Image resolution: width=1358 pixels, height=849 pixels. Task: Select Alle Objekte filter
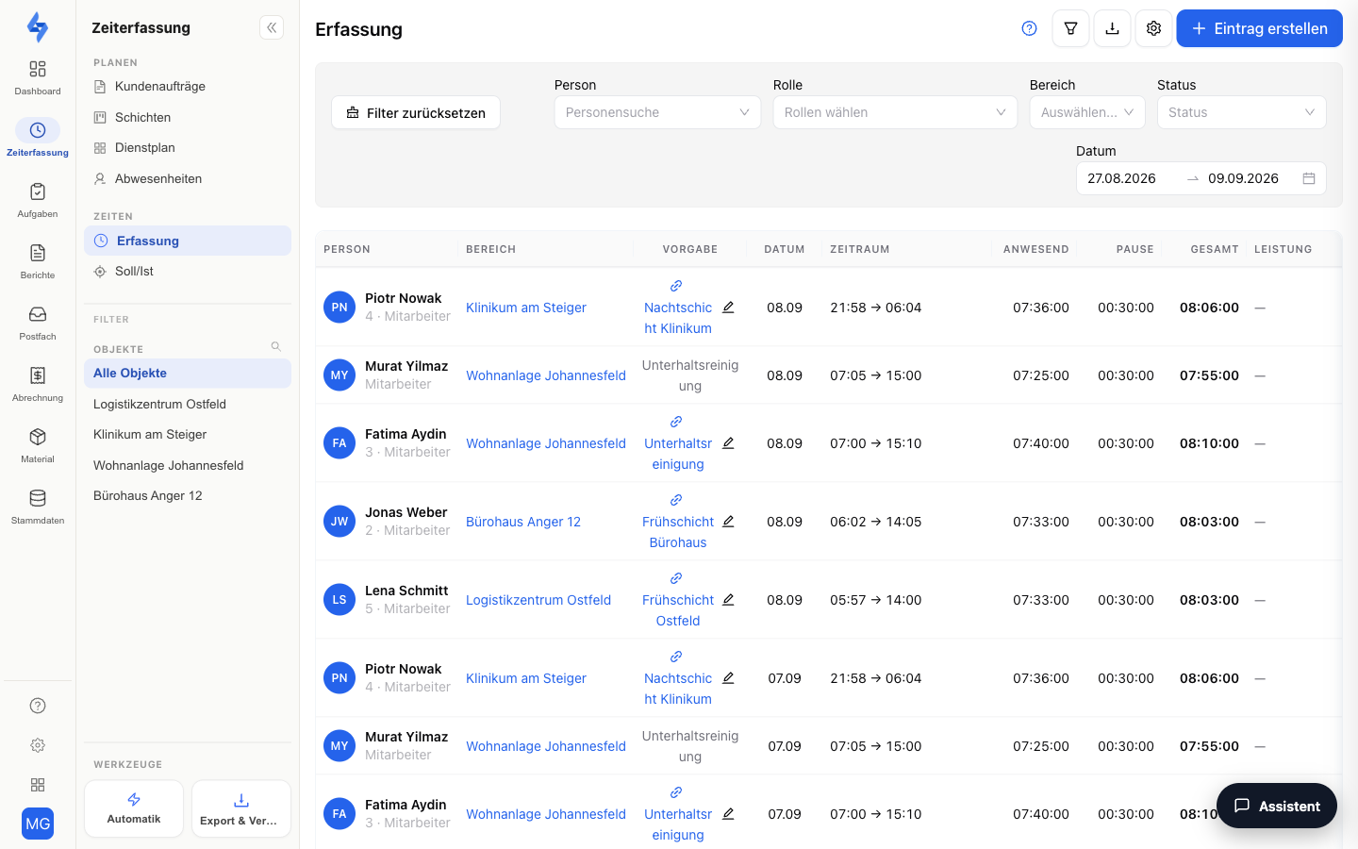188,373
